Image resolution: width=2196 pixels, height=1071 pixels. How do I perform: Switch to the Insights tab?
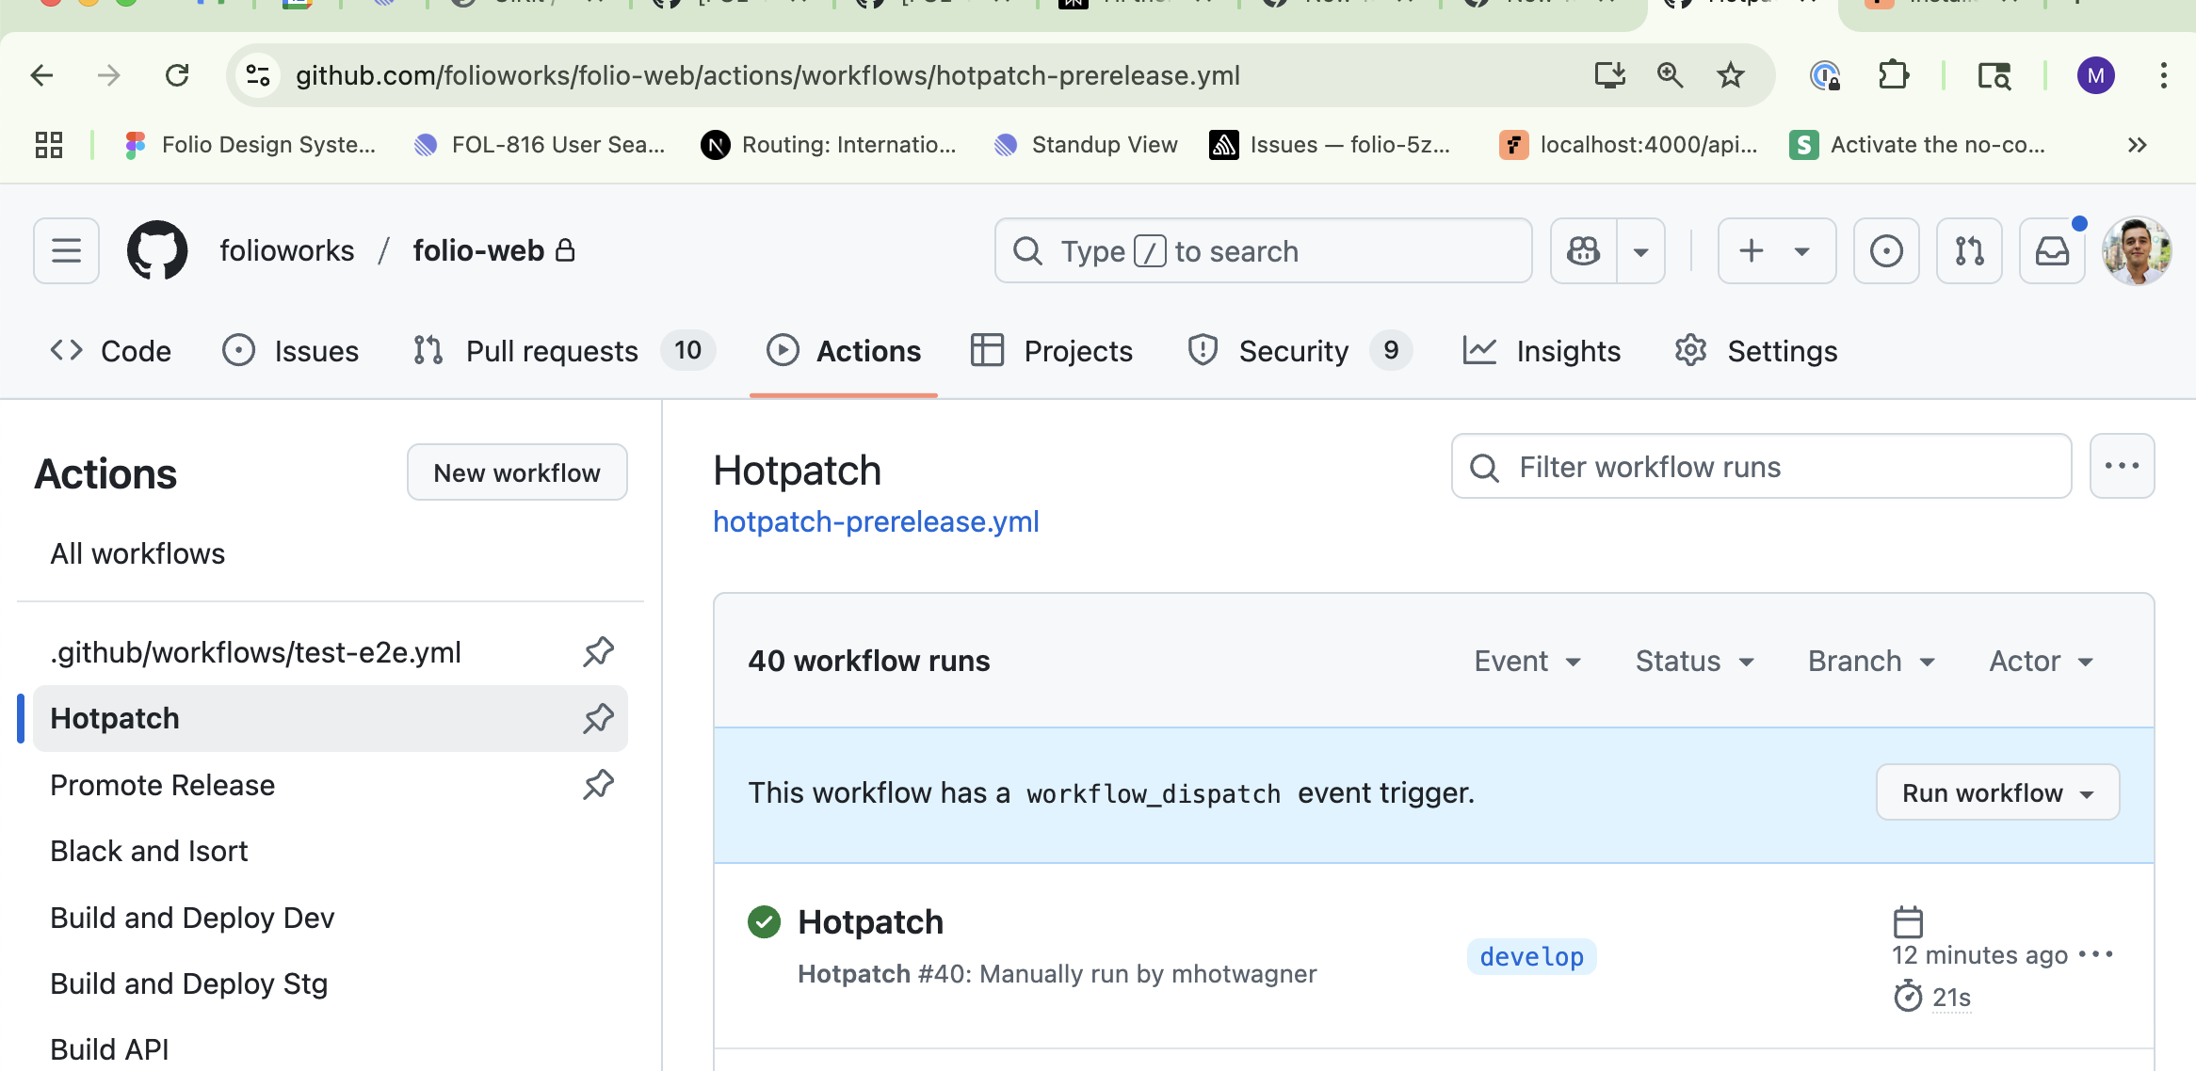point(1542,351)
